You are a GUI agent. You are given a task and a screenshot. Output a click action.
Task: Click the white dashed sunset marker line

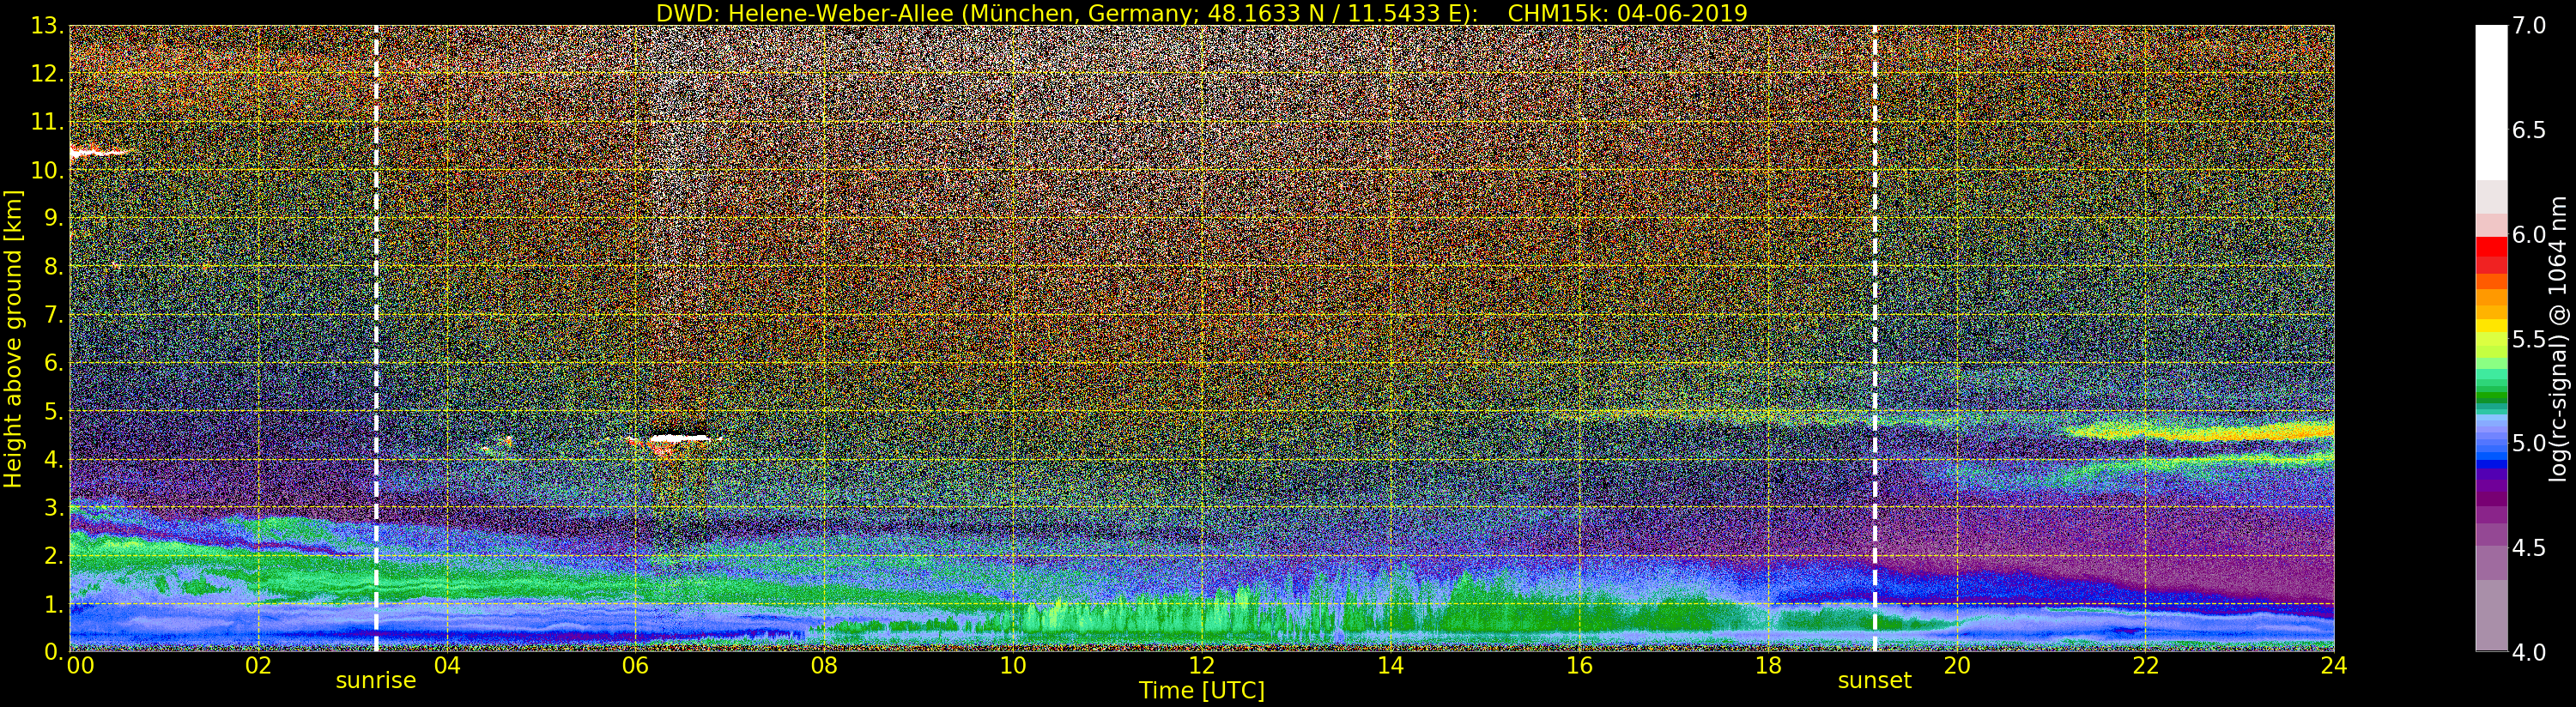pos(1874,339)
